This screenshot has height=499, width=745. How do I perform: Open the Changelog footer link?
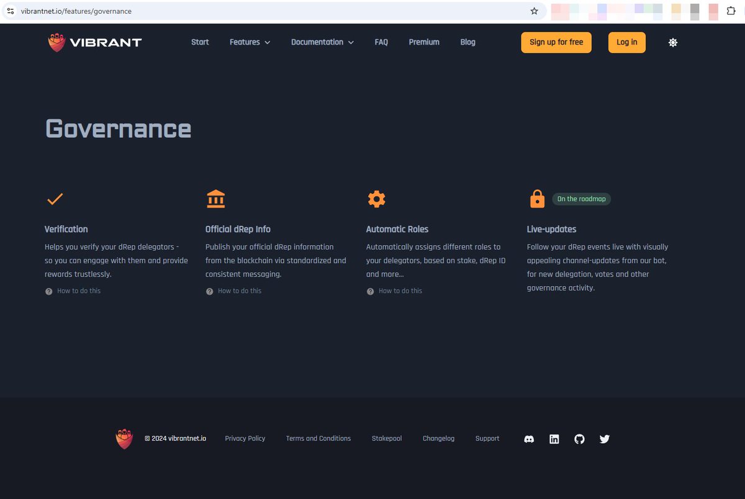(x=439, y=438)
